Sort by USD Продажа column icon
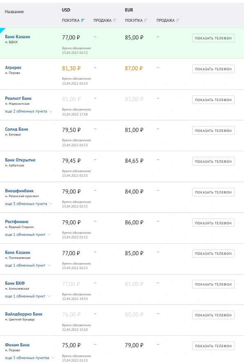Image resolution: width=244 pixels, height=362 pixels. pos(114,20)
